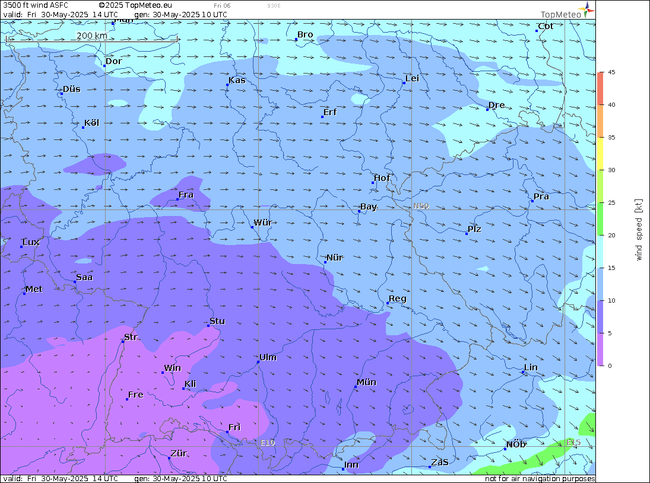Click the "Fra" city label
Screen dimensions: 650x483
pyautogui.click(x=186, y=195)
